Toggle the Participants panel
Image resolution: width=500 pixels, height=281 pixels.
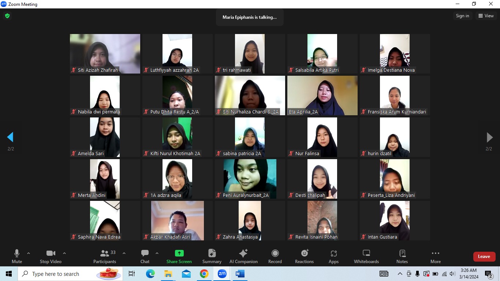click(105, 256)
